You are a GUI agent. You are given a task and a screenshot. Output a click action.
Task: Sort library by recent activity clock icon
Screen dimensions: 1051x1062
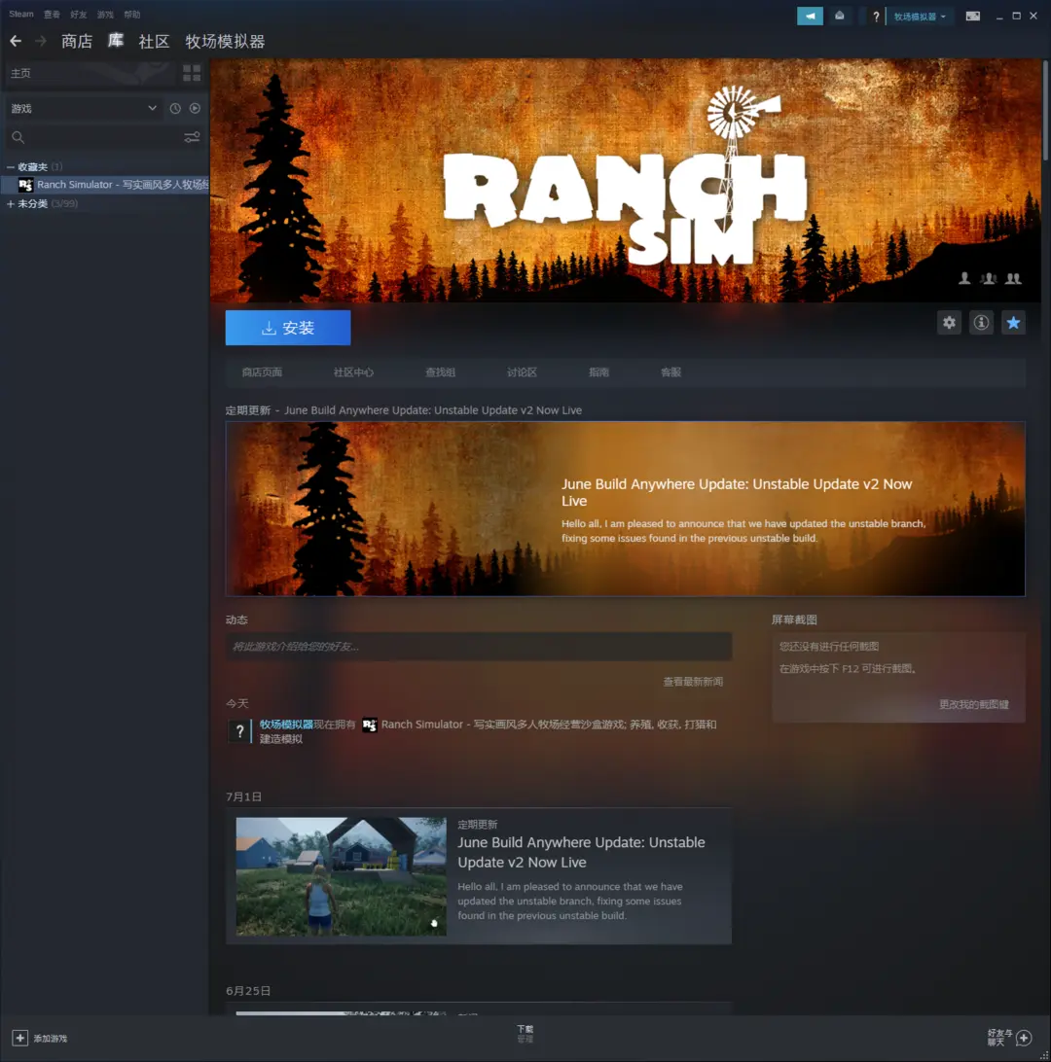pyautogui.click(x=175, y=108)
